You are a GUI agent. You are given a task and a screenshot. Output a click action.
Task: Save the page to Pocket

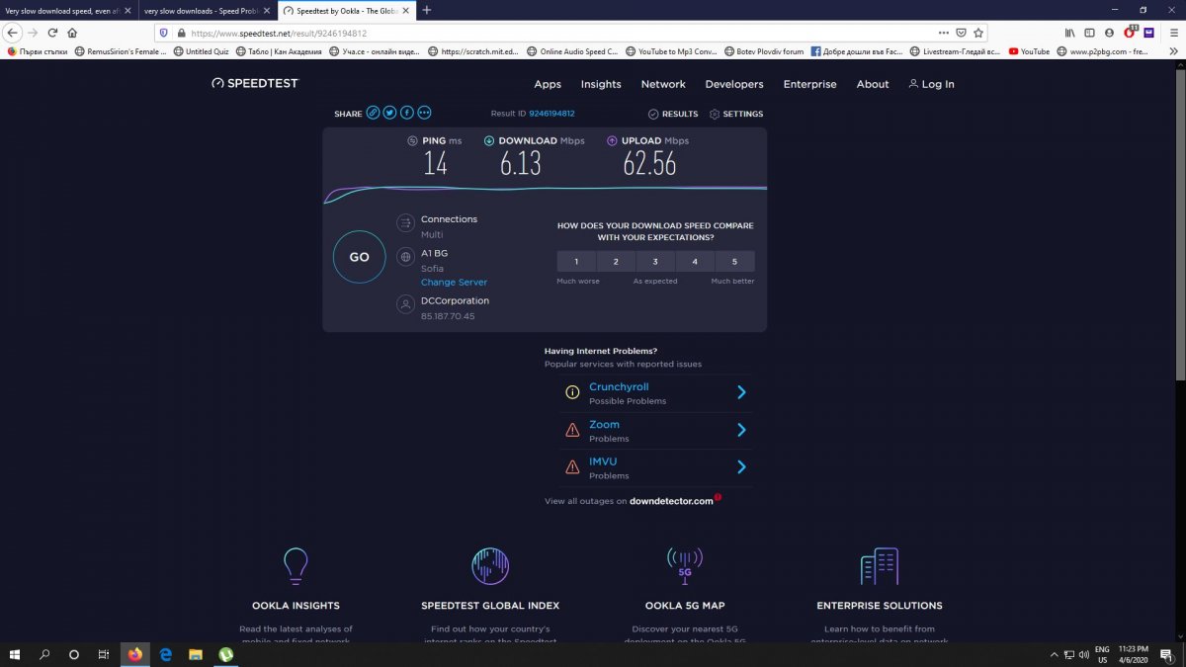coord(959,33)
